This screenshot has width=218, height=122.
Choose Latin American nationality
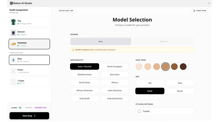tap(115, 91)
